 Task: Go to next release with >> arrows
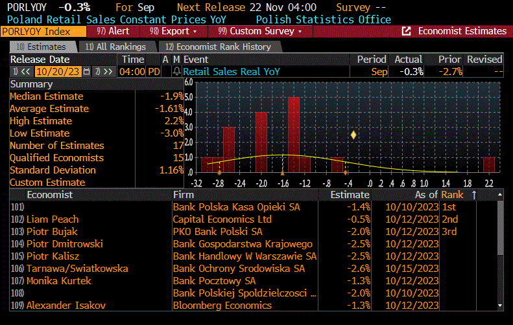(104, 71)
